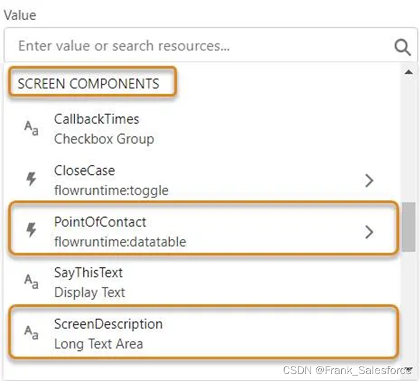420x381 pixels.
Task: Select the CallbackTimes resource name
Action: click(97, 119)
